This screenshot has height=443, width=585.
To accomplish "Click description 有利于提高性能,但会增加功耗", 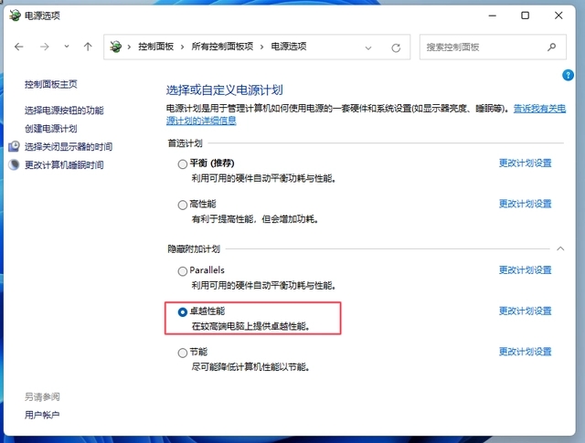I will coord(255,219).
